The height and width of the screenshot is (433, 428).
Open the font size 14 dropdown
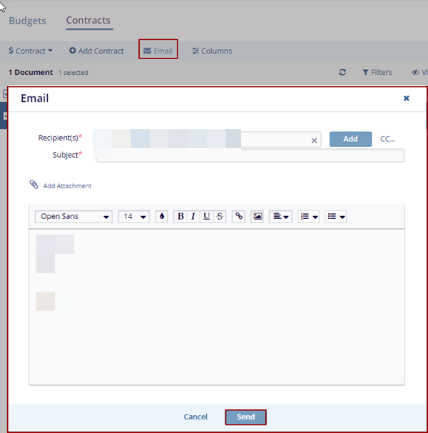pyautogui.click(x=133, y=216)
